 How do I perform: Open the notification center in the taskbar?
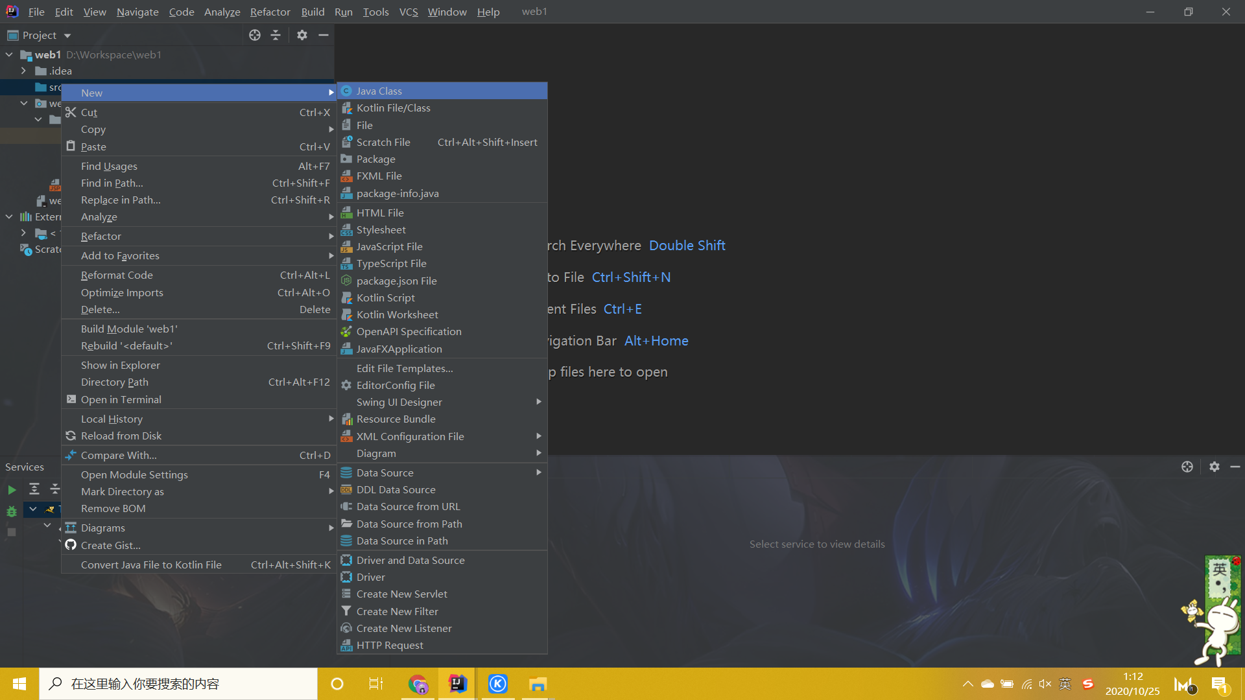(x=1219, y=684)
